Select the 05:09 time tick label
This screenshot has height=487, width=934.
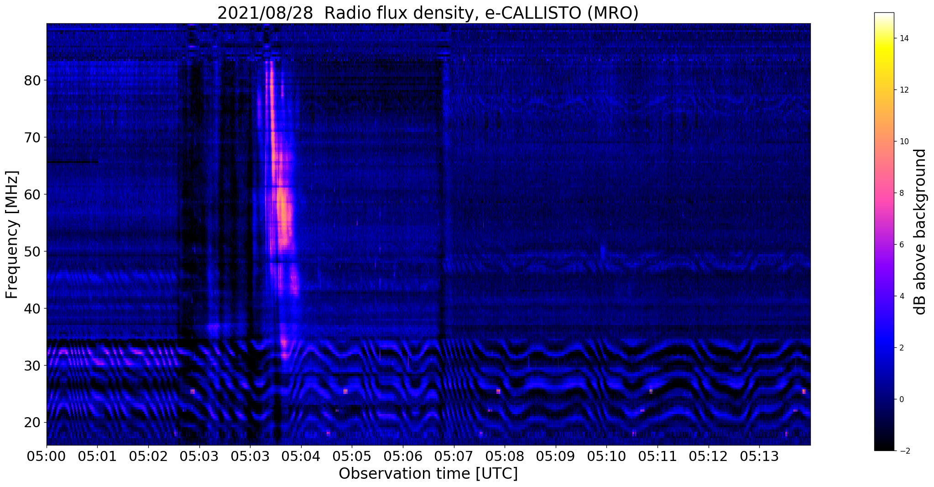click(556, 456)
